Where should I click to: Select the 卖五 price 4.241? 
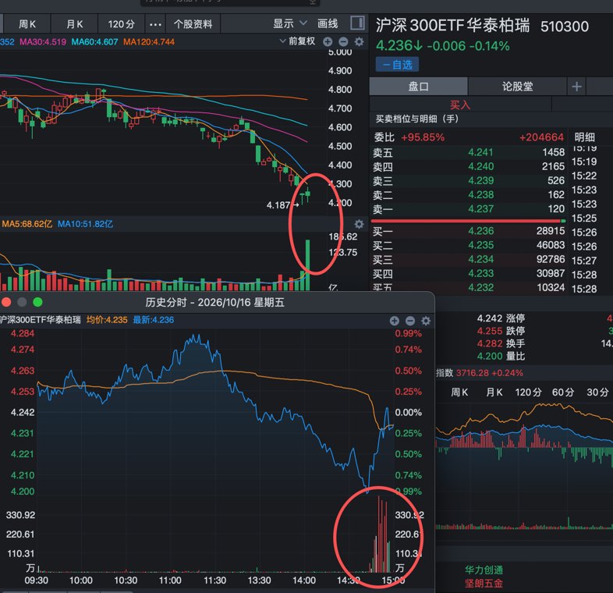pos(481,152)
